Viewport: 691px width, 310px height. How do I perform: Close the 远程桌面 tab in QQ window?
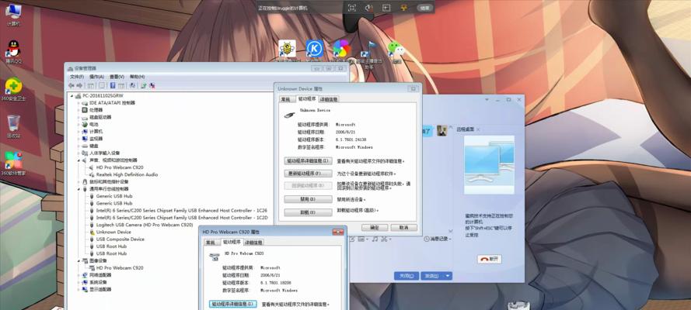pos(479,129)
